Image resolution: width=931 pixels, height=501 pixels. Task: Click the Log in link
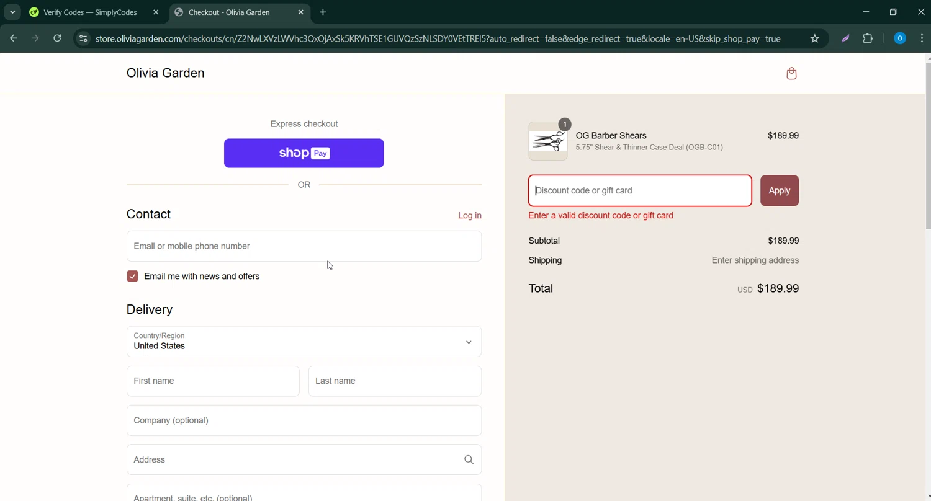point(470,215)
